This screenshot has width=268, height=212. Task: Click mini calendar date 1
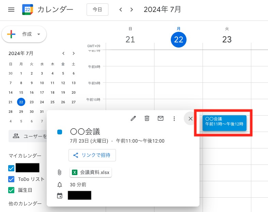(21, 74)
